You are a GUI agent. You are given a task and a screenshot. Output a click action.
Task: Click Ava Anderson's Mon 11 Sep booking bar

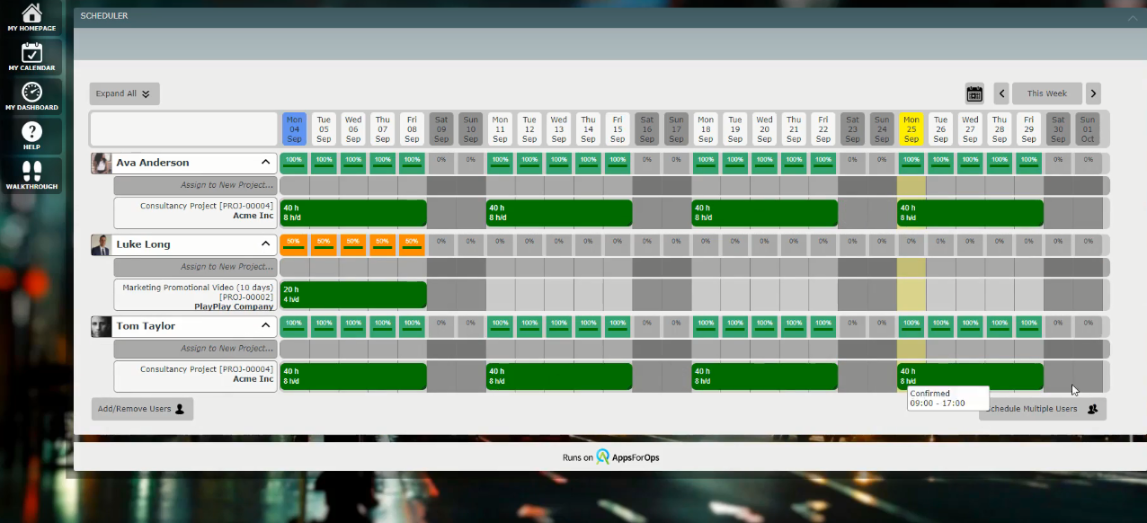click(x=558, y=213)
